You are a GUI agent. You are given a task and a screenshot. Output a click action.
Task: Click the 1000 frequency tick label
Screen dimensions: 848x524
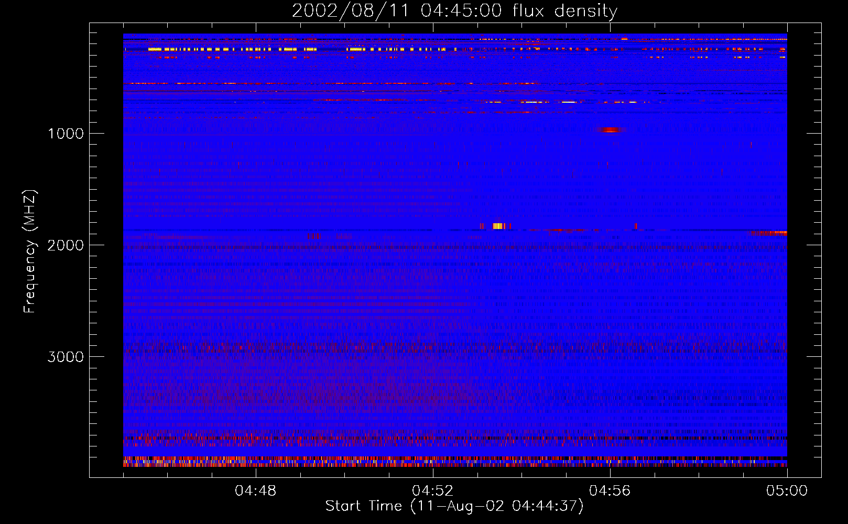pos(66,133)
